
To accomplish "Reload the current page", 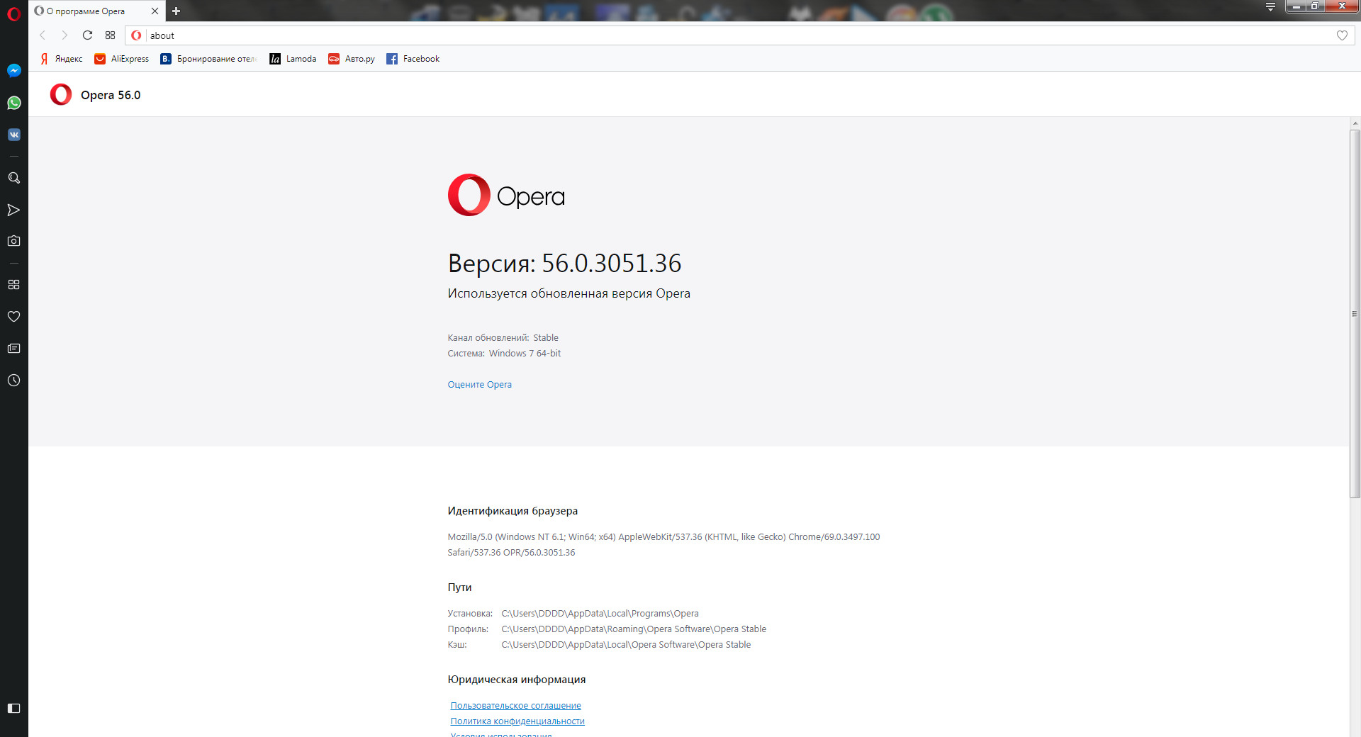I will [x=87, y=35].
